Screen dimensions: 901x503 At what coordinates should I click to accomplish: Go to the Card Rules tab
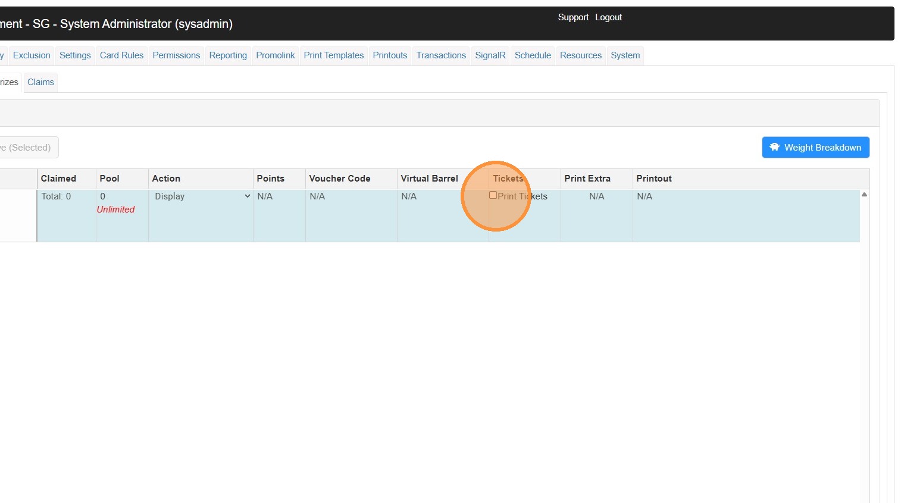point(121,55)
